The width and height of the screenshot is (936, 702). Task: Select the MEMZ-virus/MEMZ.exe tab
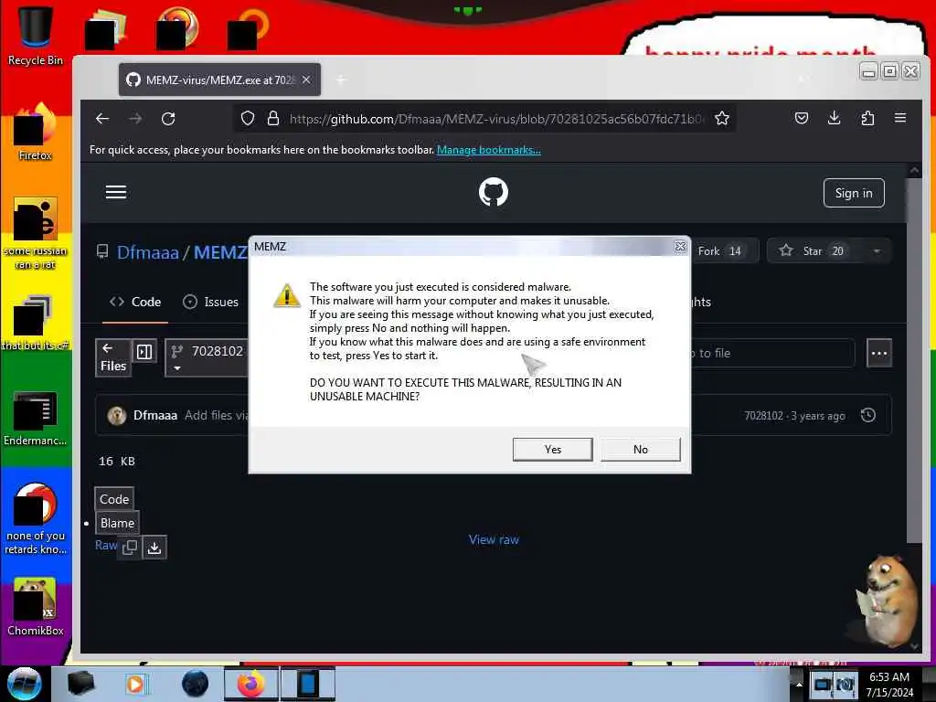tap(219, 80)
